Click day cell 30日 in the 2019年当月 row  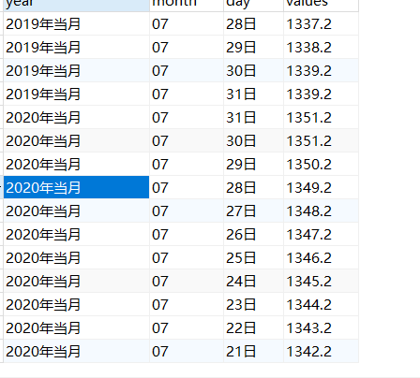(x=253, y=70)
